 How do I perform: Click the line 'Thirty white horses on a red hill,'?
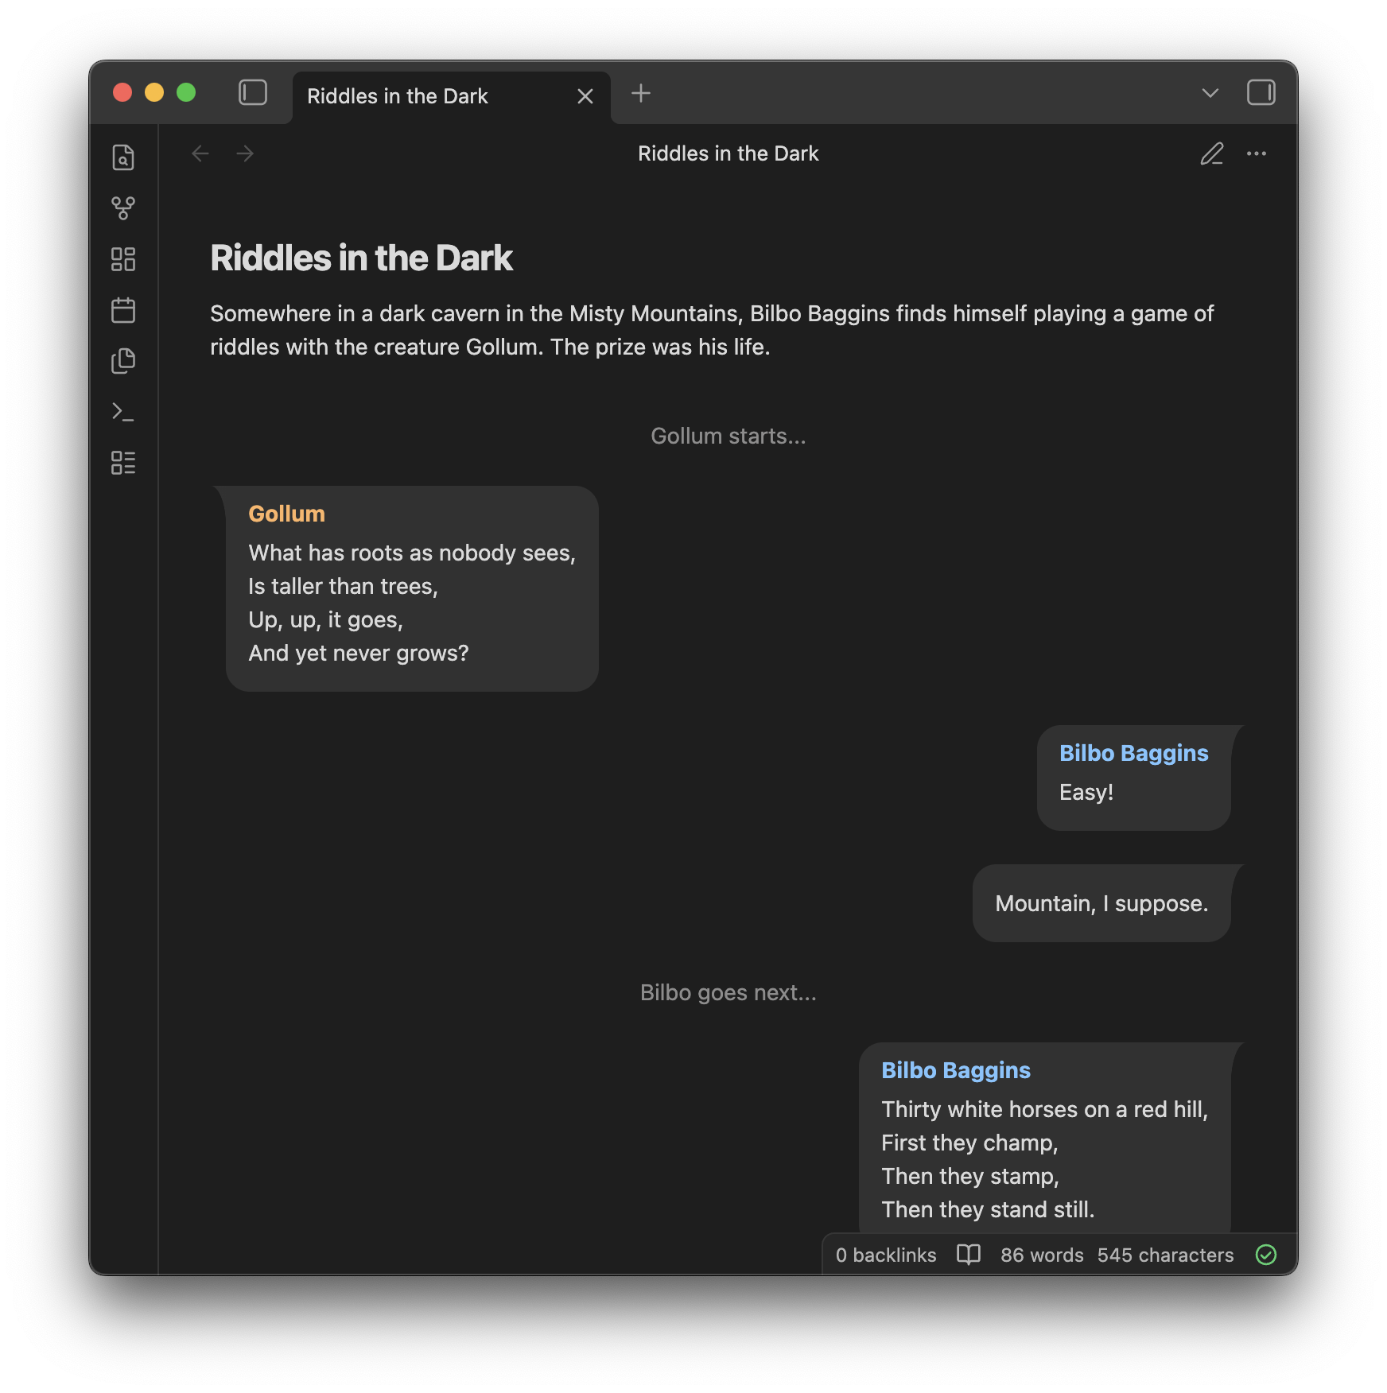[x=1044, y=1109]
